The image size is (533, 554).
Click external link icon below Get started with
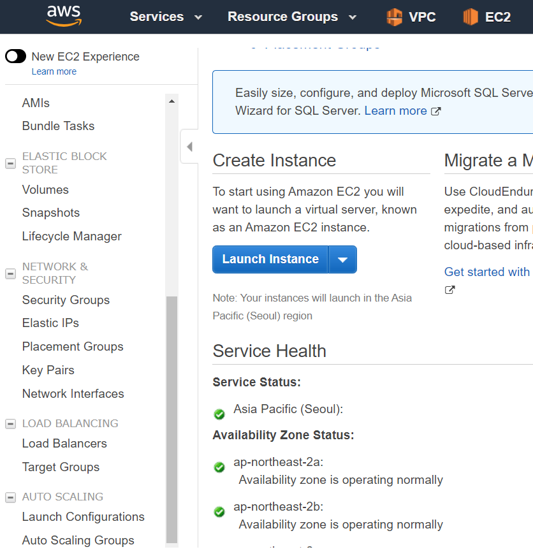click(449, 290)
